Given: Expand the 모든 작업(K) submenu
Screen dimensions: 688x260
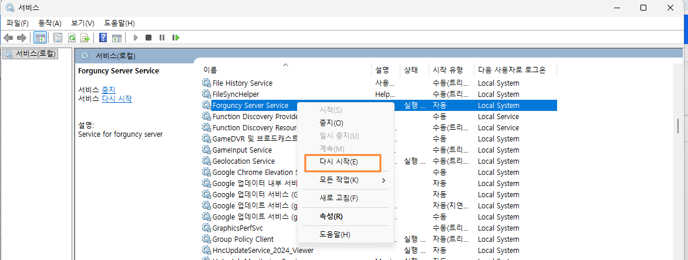Looking at the screenshot, I should tap(346, 180).
